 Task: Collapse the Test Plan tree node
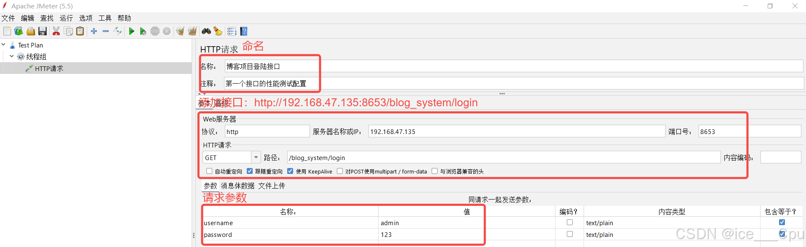point(3,44)
